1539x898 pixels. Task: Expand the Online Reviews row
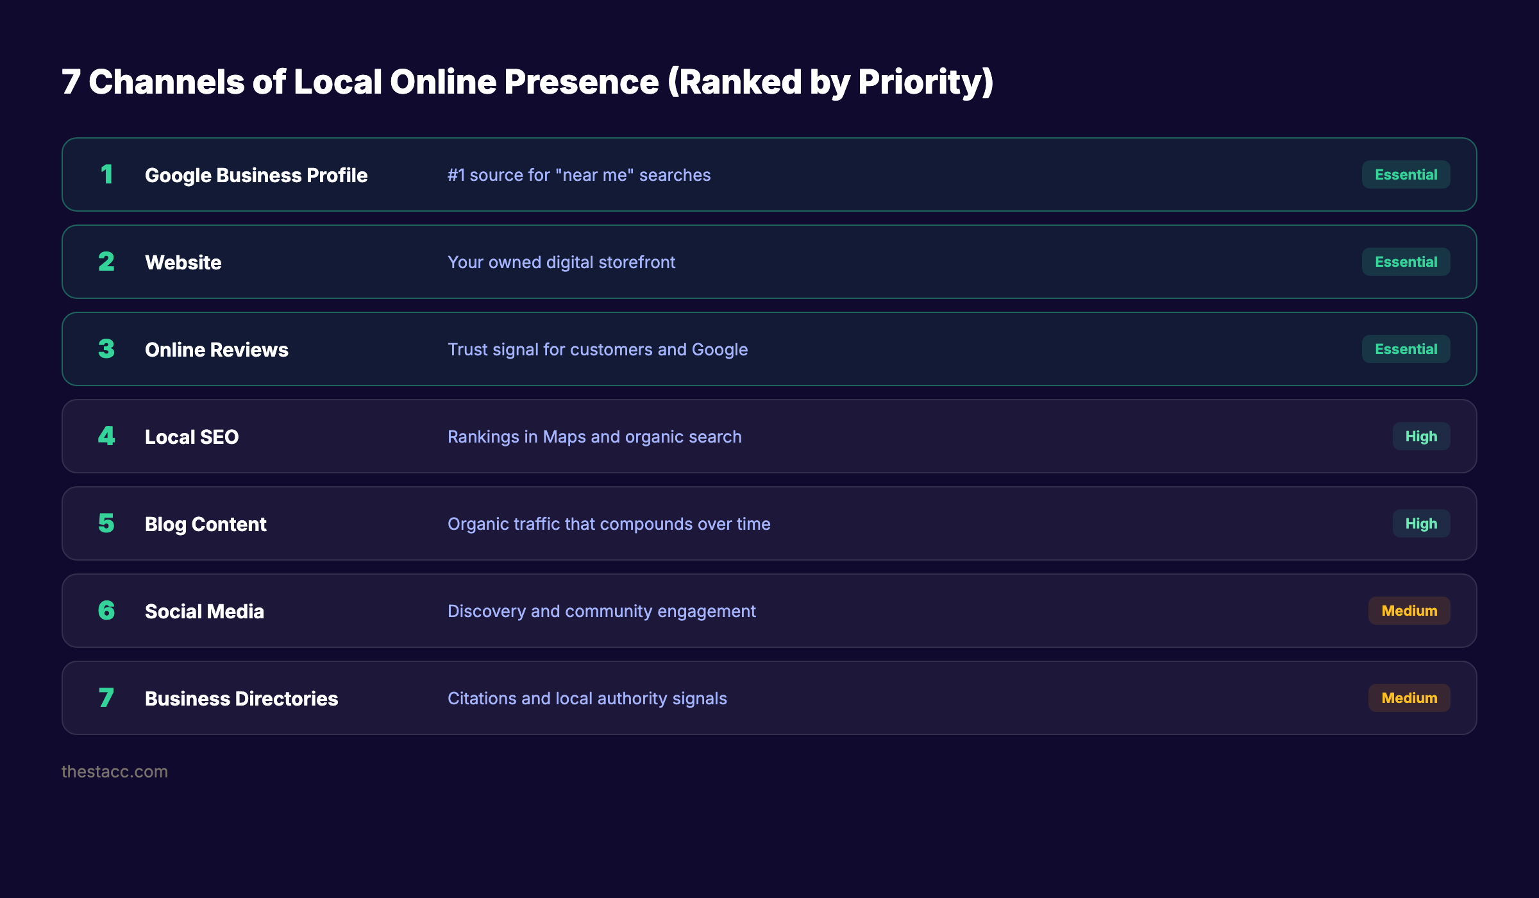[x=769, y=349]
